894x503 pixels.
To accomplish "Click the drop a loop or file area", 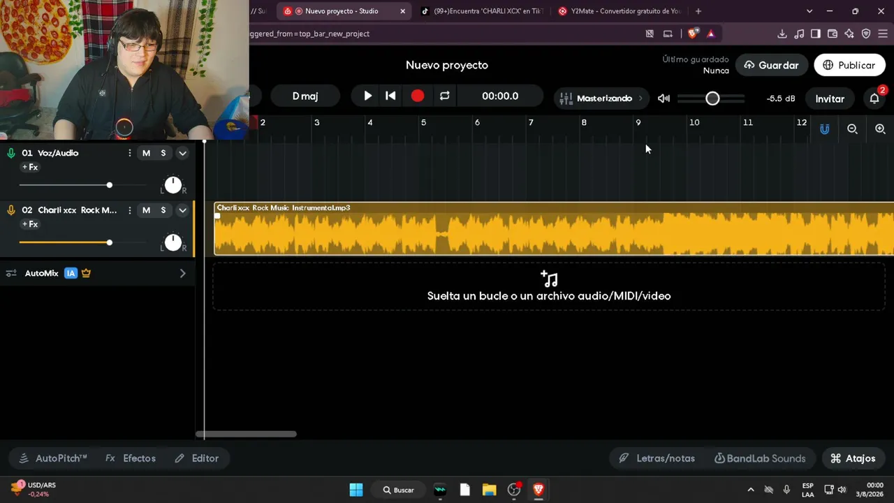I will pos(549,286).
